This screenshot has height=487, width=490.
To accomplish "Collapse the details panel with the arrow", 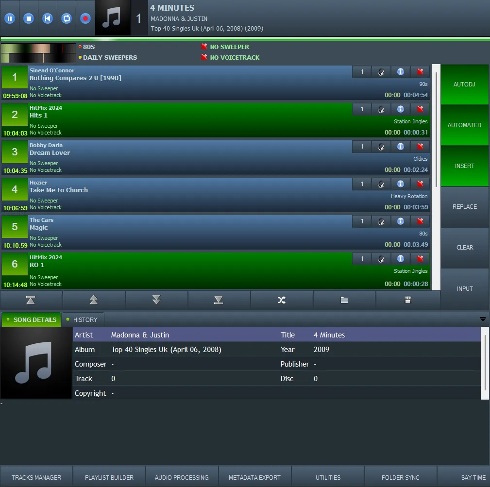I will tap(483, 319).
